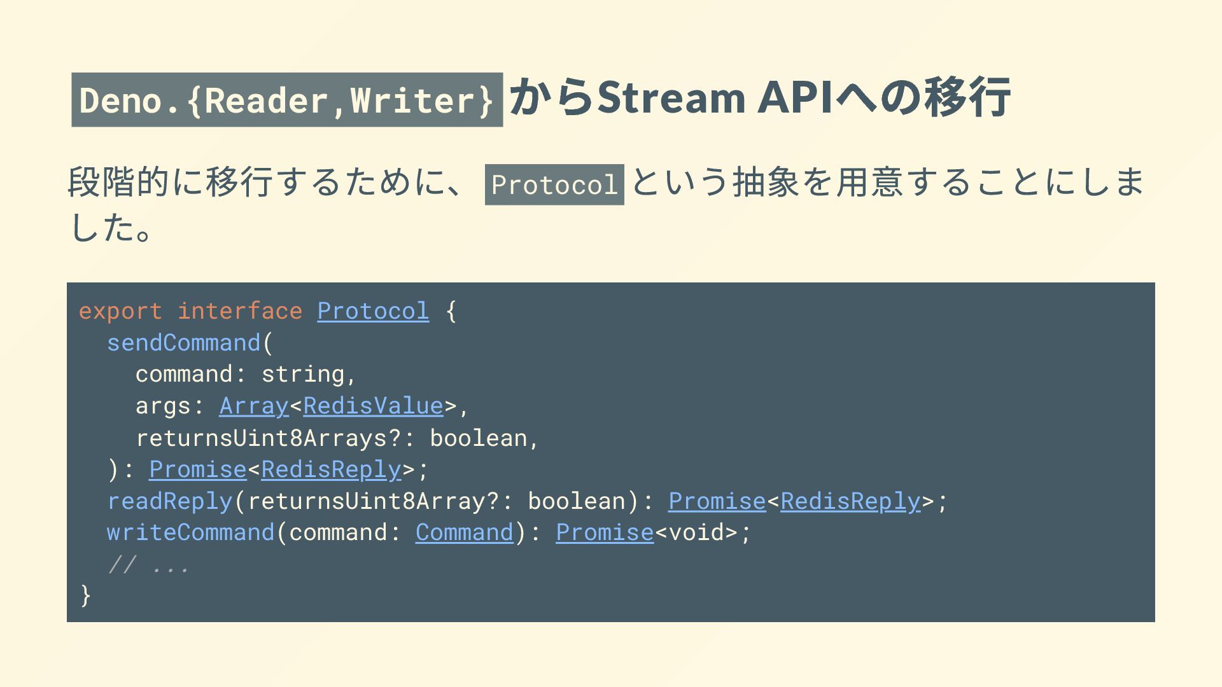Click the 'command: string,' parameter line

pyautogui.click(x=246, y=374)
